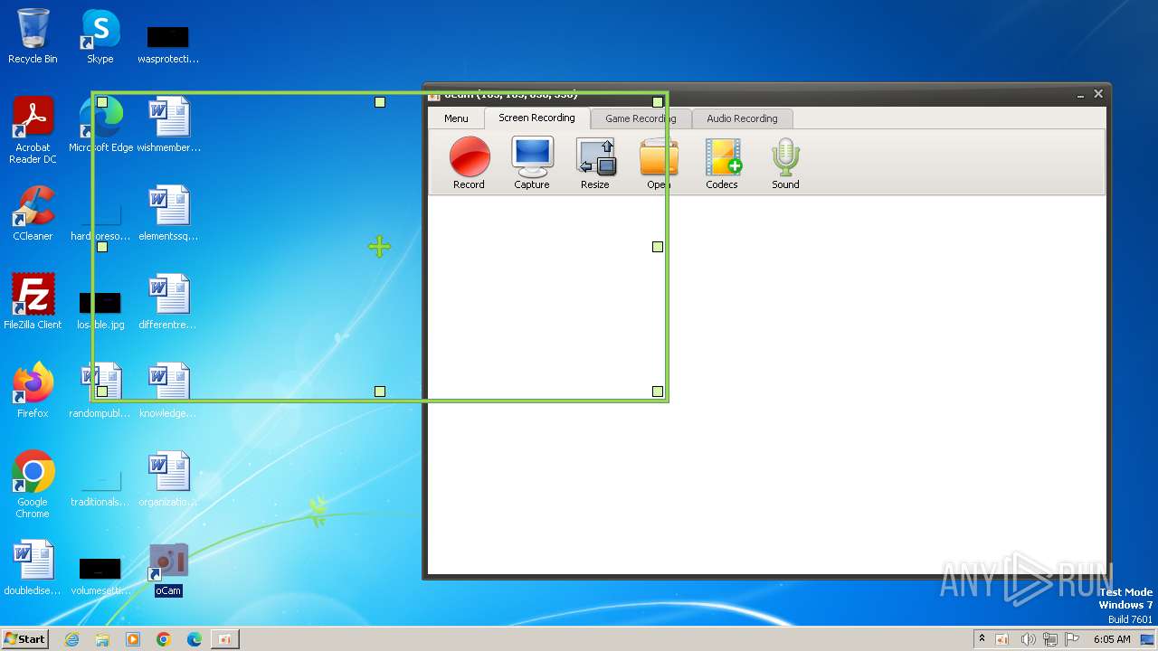Start recording with the Record button
1158x651 pixels.
(x=469, y=163)
